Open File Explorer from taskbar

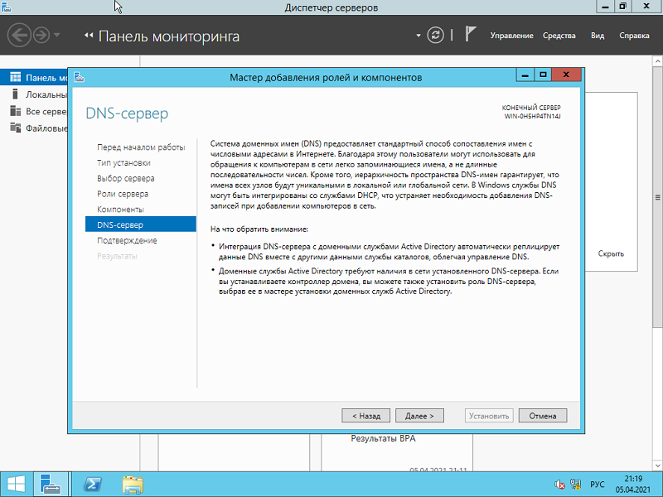click(133, 485)
